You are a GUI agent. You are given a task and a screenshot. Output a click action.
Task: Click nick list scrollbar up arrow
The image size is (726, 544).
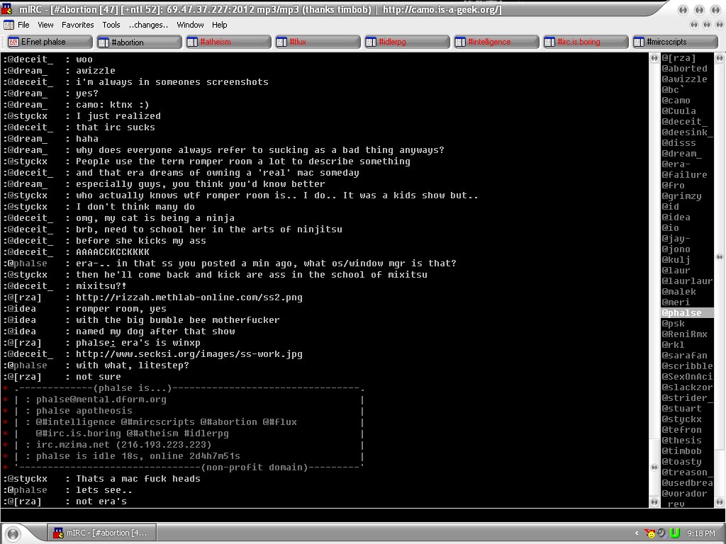click(654, 58)
